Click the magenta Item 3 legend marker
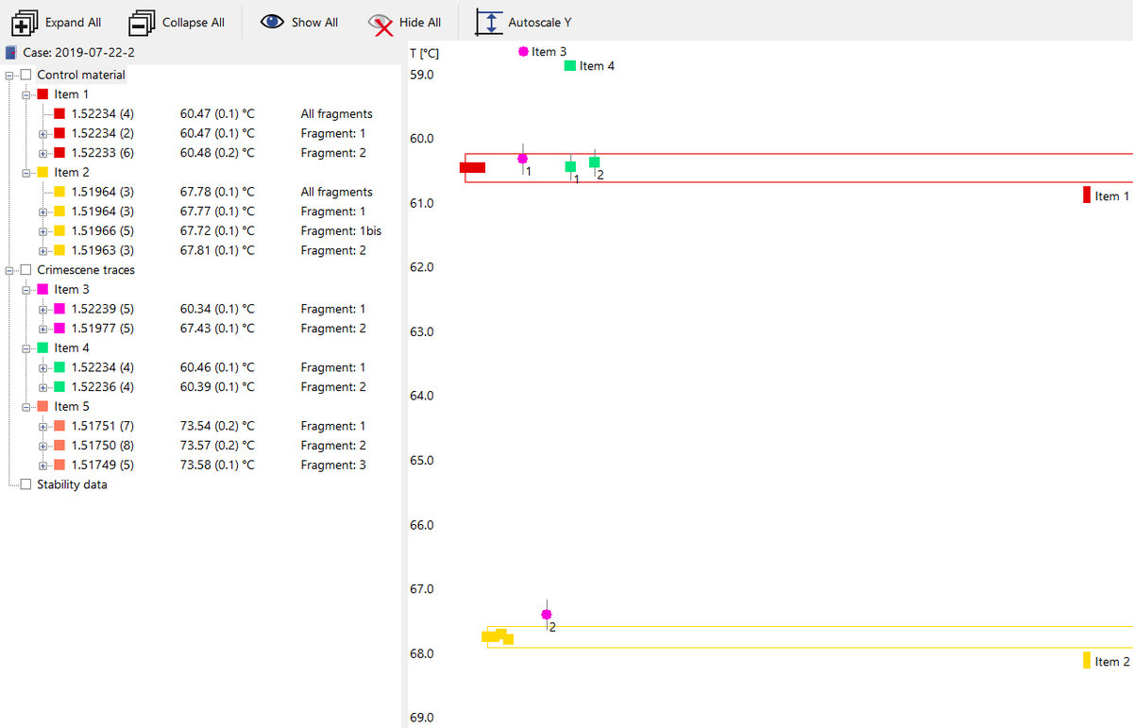 tap(524, 52)
